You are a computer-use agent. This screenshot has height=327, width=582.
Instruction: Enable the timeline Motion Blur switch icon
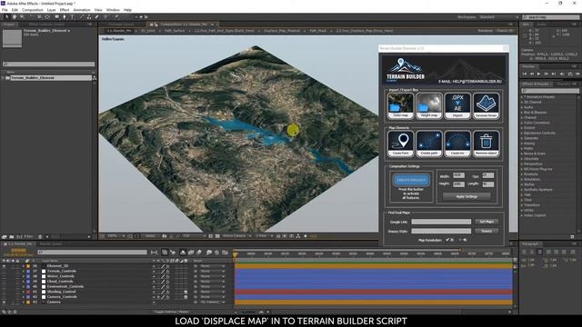tap(199, 253)
